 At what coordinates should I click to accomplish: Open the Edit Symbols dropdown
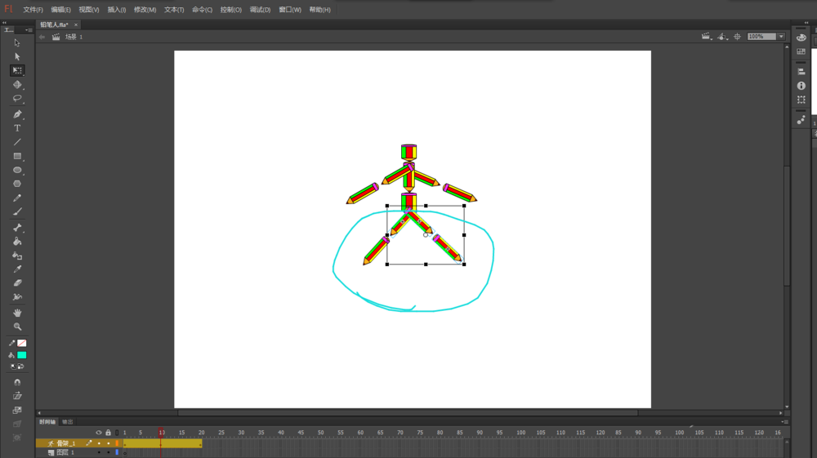tap(722, 37)
